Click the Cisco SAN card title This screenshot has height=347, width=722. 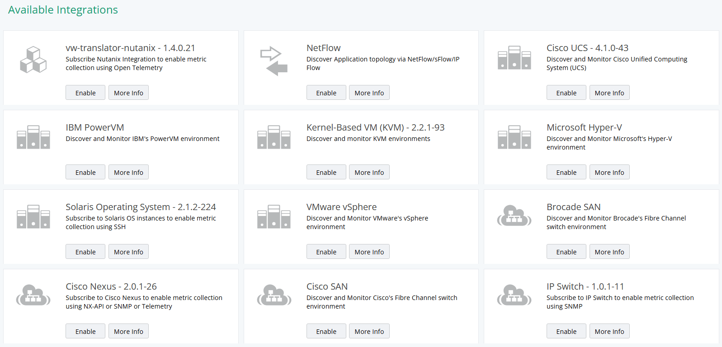[327, 286]
